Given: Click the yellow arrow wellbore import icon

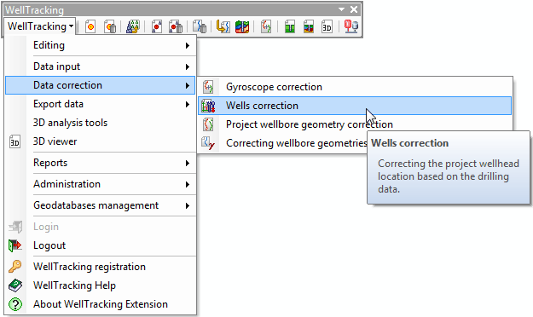Looking at the screenshot, I should [223, 26].
